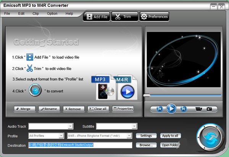Open the Clip menu
The width and height of the screenshot is (229, 157).
35,14
